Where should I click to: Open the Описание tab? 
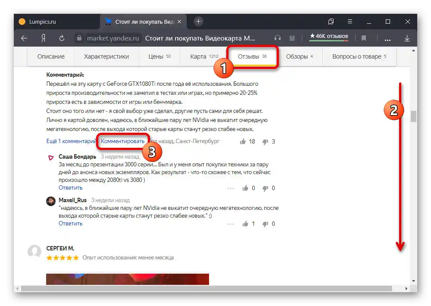51,56
